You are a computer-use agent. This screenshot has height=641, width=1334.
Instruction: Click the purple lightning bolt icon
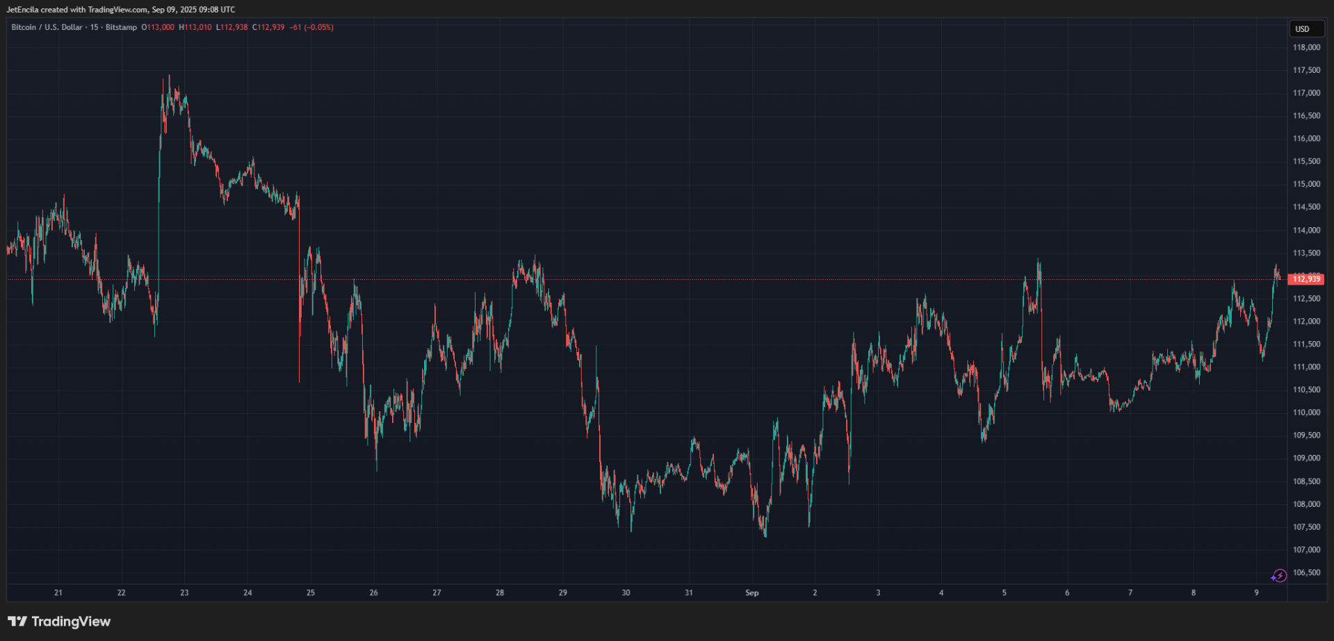pyautogui.click(x=1278, y=576)
